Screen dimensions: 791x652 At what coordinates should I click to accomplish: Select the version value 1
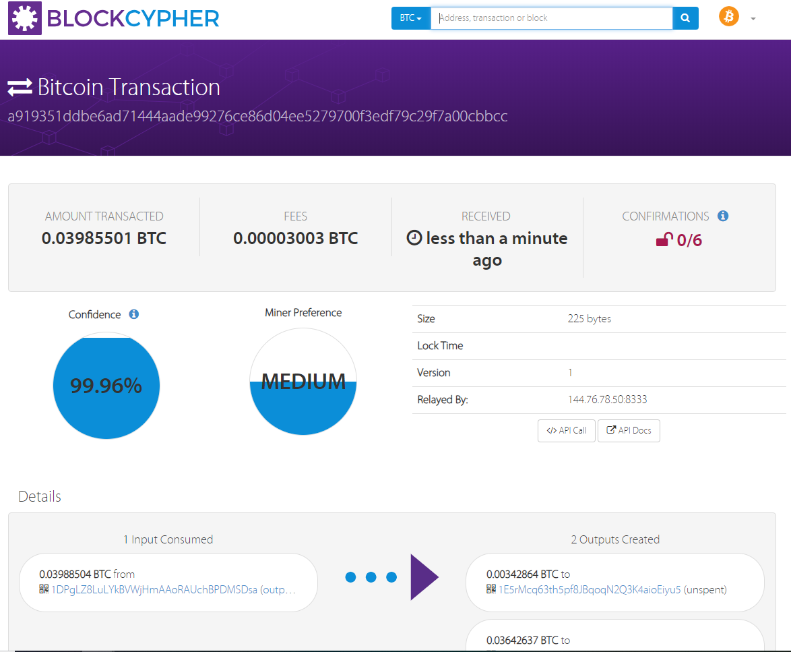click(x=570, y=372)
